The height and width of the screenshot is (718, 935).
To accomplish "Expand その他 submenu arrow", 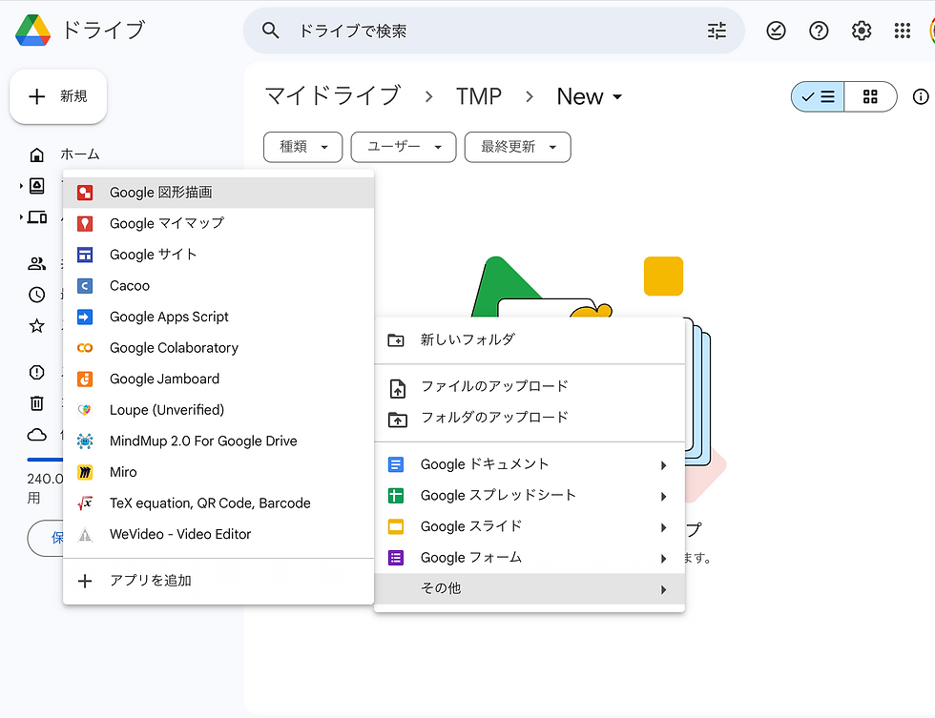I will [663, 589].
